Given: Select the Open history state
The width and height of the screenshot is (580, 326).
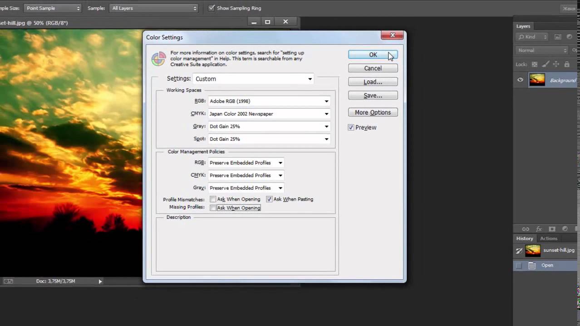Looking at the screenshot, I should 547,265.
